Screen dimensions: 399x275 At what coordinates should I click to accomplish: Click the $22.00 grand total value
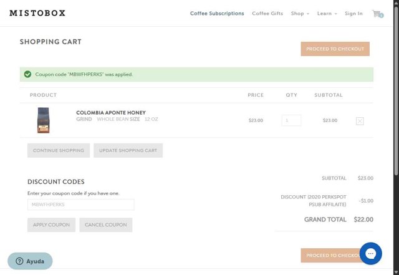(363, 220)
